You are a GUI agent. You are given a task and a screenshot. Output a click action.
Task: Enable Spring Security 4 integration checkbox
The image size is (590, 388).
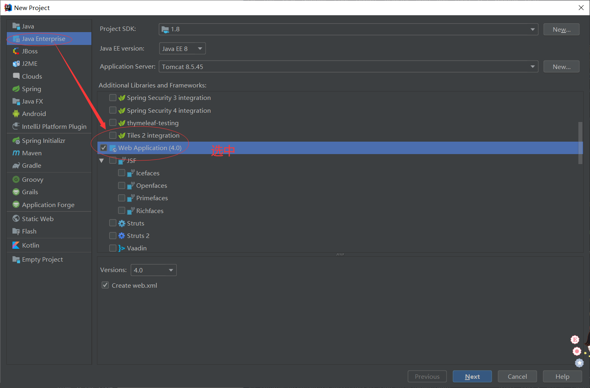pos(113,110)
